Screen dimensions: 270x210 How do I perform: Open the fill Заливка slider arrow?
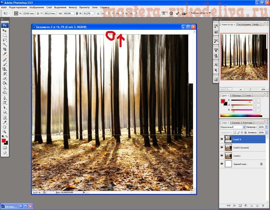pos(266,132)
